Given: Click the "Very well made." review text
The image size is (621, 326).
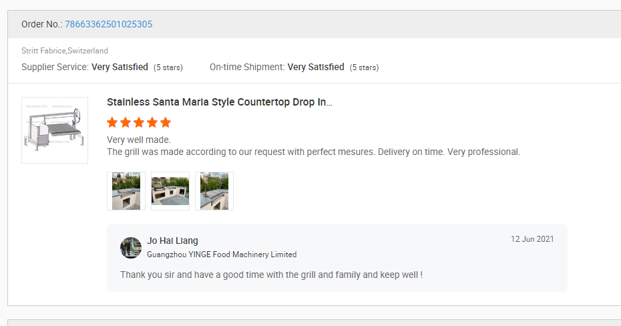Looking at the screenshot, I should click(x=139, y=140).
